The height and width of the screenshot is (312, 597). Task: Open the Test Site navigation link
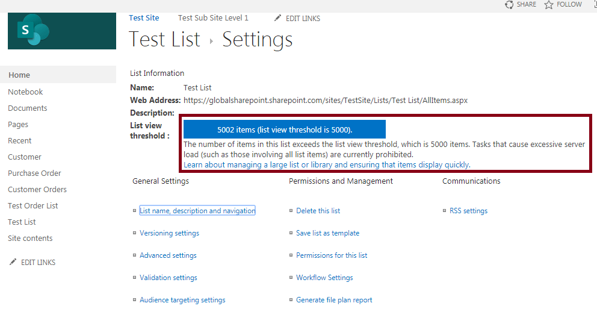coord(144,18)
